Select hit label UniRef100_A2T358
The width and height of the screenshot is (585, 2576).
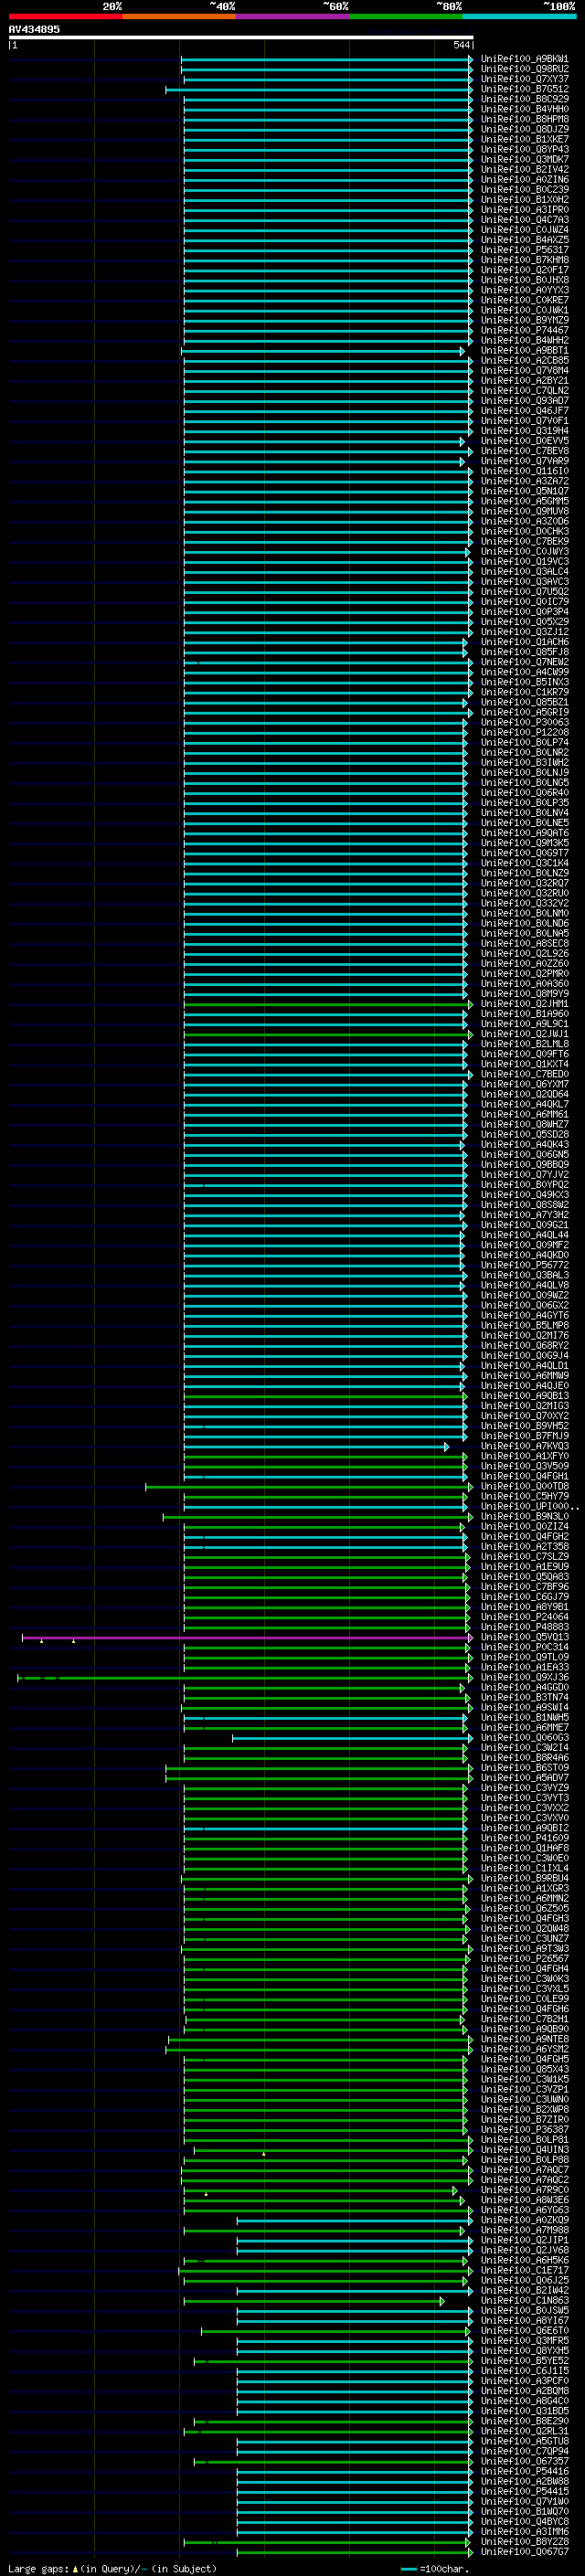coord(525,1547)
